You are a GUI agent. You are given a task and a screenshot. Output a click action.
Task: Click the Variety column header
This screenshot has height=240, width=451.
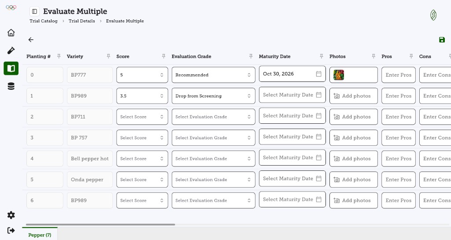(x=75, y=56)
